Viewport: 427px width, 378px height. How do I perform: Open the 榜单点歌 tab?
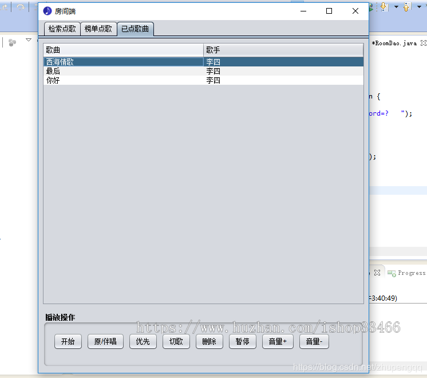coord(98,29)
